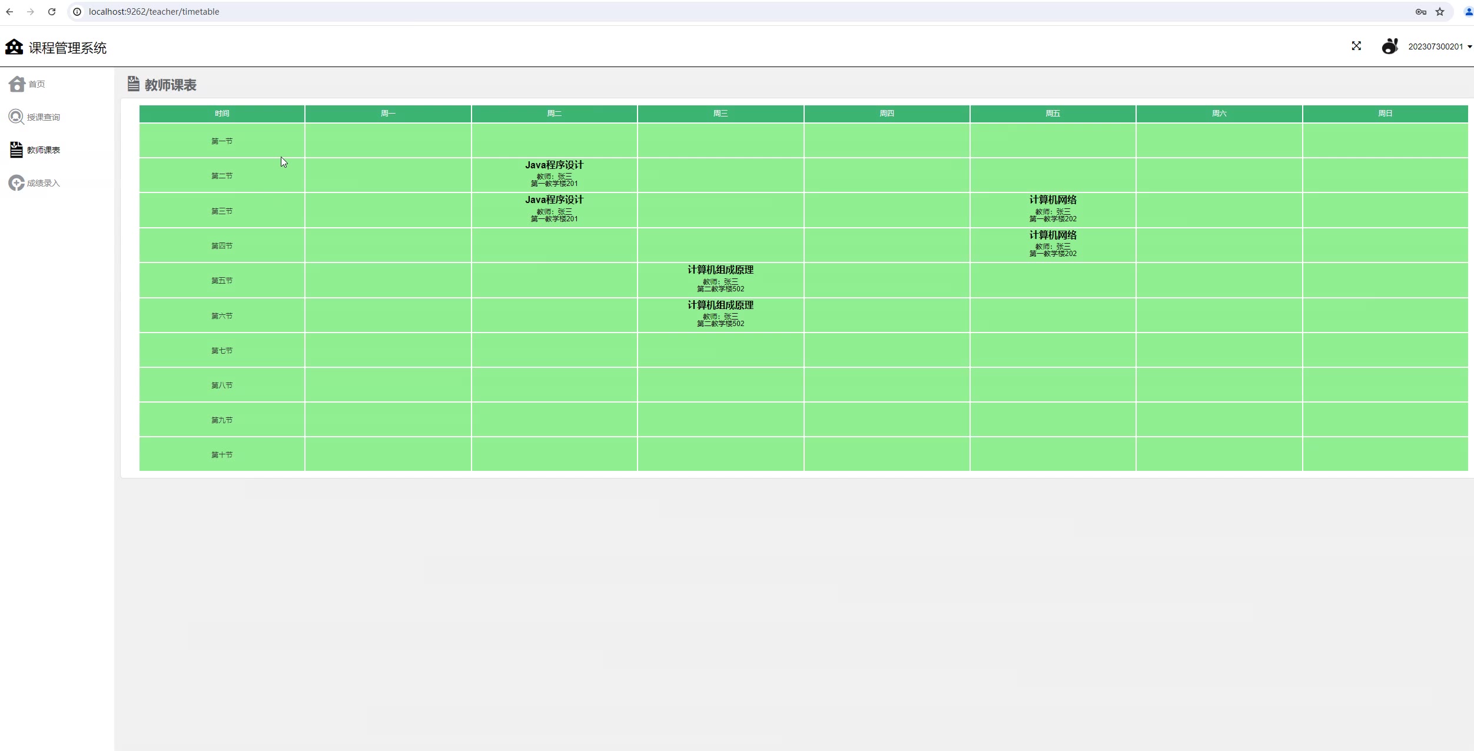Select 教师课表 menu item
Viewport: 1474px width, 751px height.
tap(44, 150)
